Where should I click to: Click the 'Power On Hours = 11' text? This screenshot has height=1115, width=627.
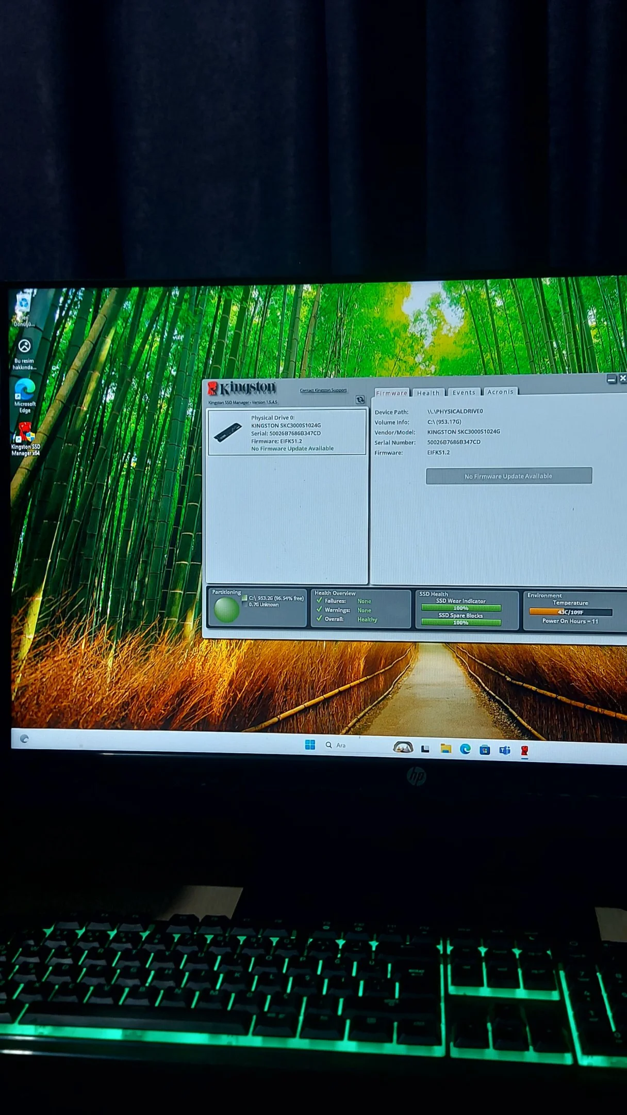[570, 621]
